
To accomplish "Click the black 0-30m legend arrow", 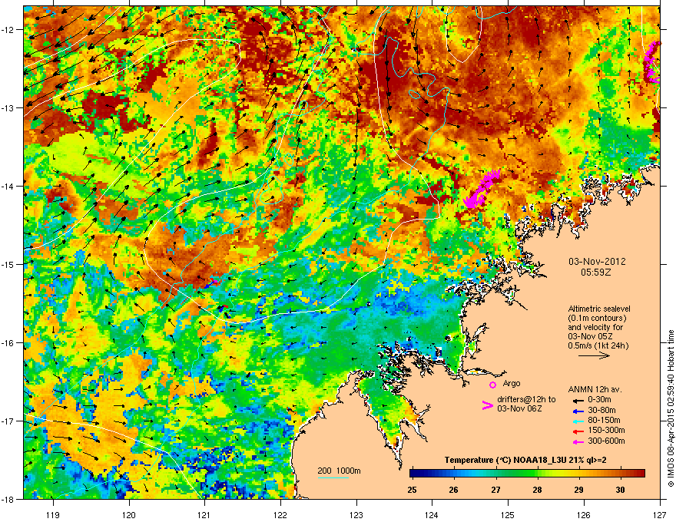I will (578, 400).
